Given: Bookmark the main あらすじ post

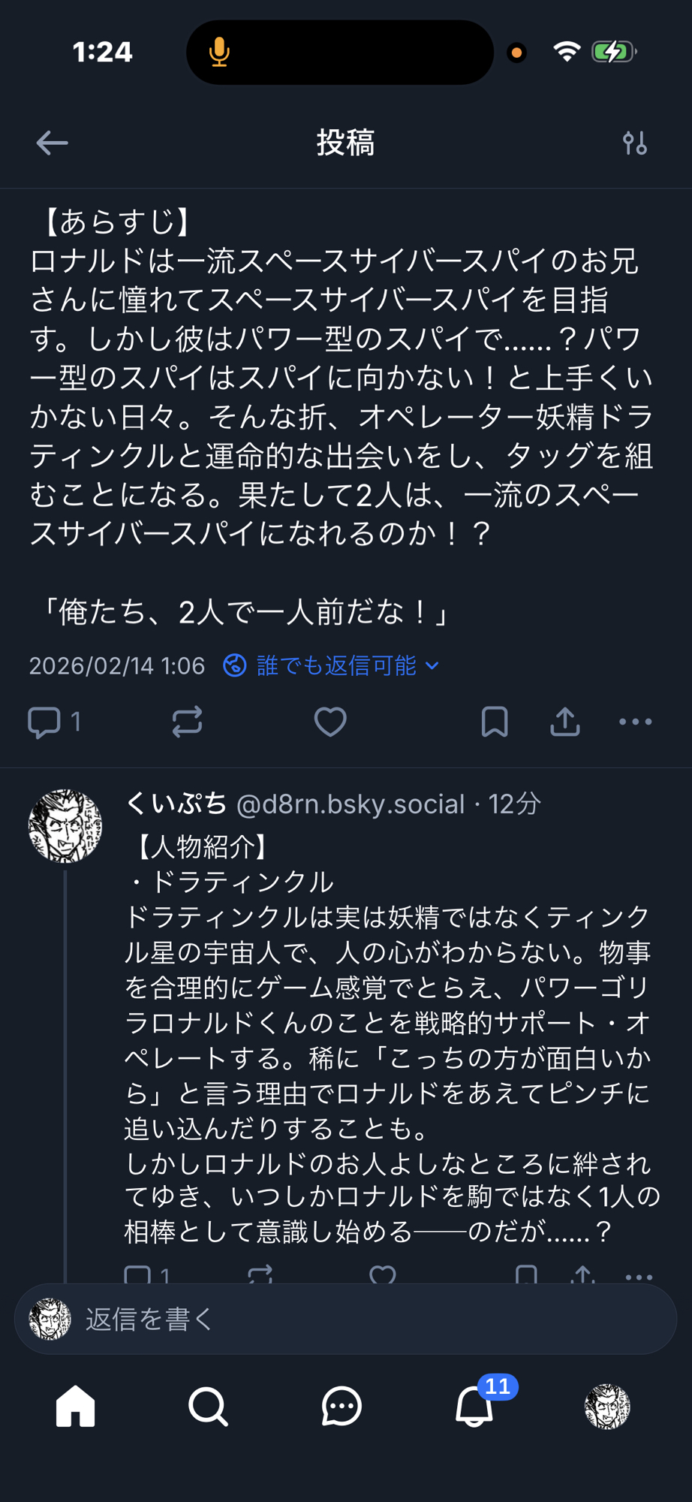Looking at the screenshot, I should [x=495, y=722].
